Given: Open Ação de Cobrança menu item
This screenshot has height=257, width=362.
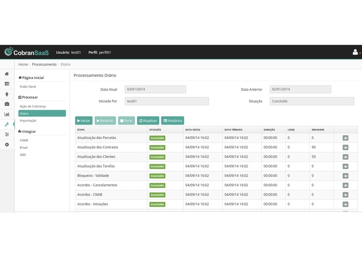Looking at the screenshot, I should [33, 106].
